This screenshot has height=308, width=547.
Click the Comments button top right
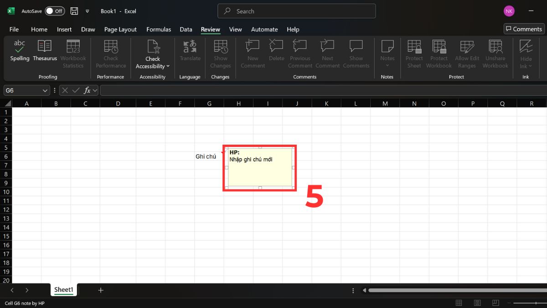point(523,28)
